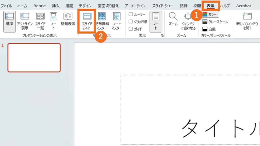Click the タイトル title placeholder text
This screenshot has height=146, width=260.
point(221,128)
